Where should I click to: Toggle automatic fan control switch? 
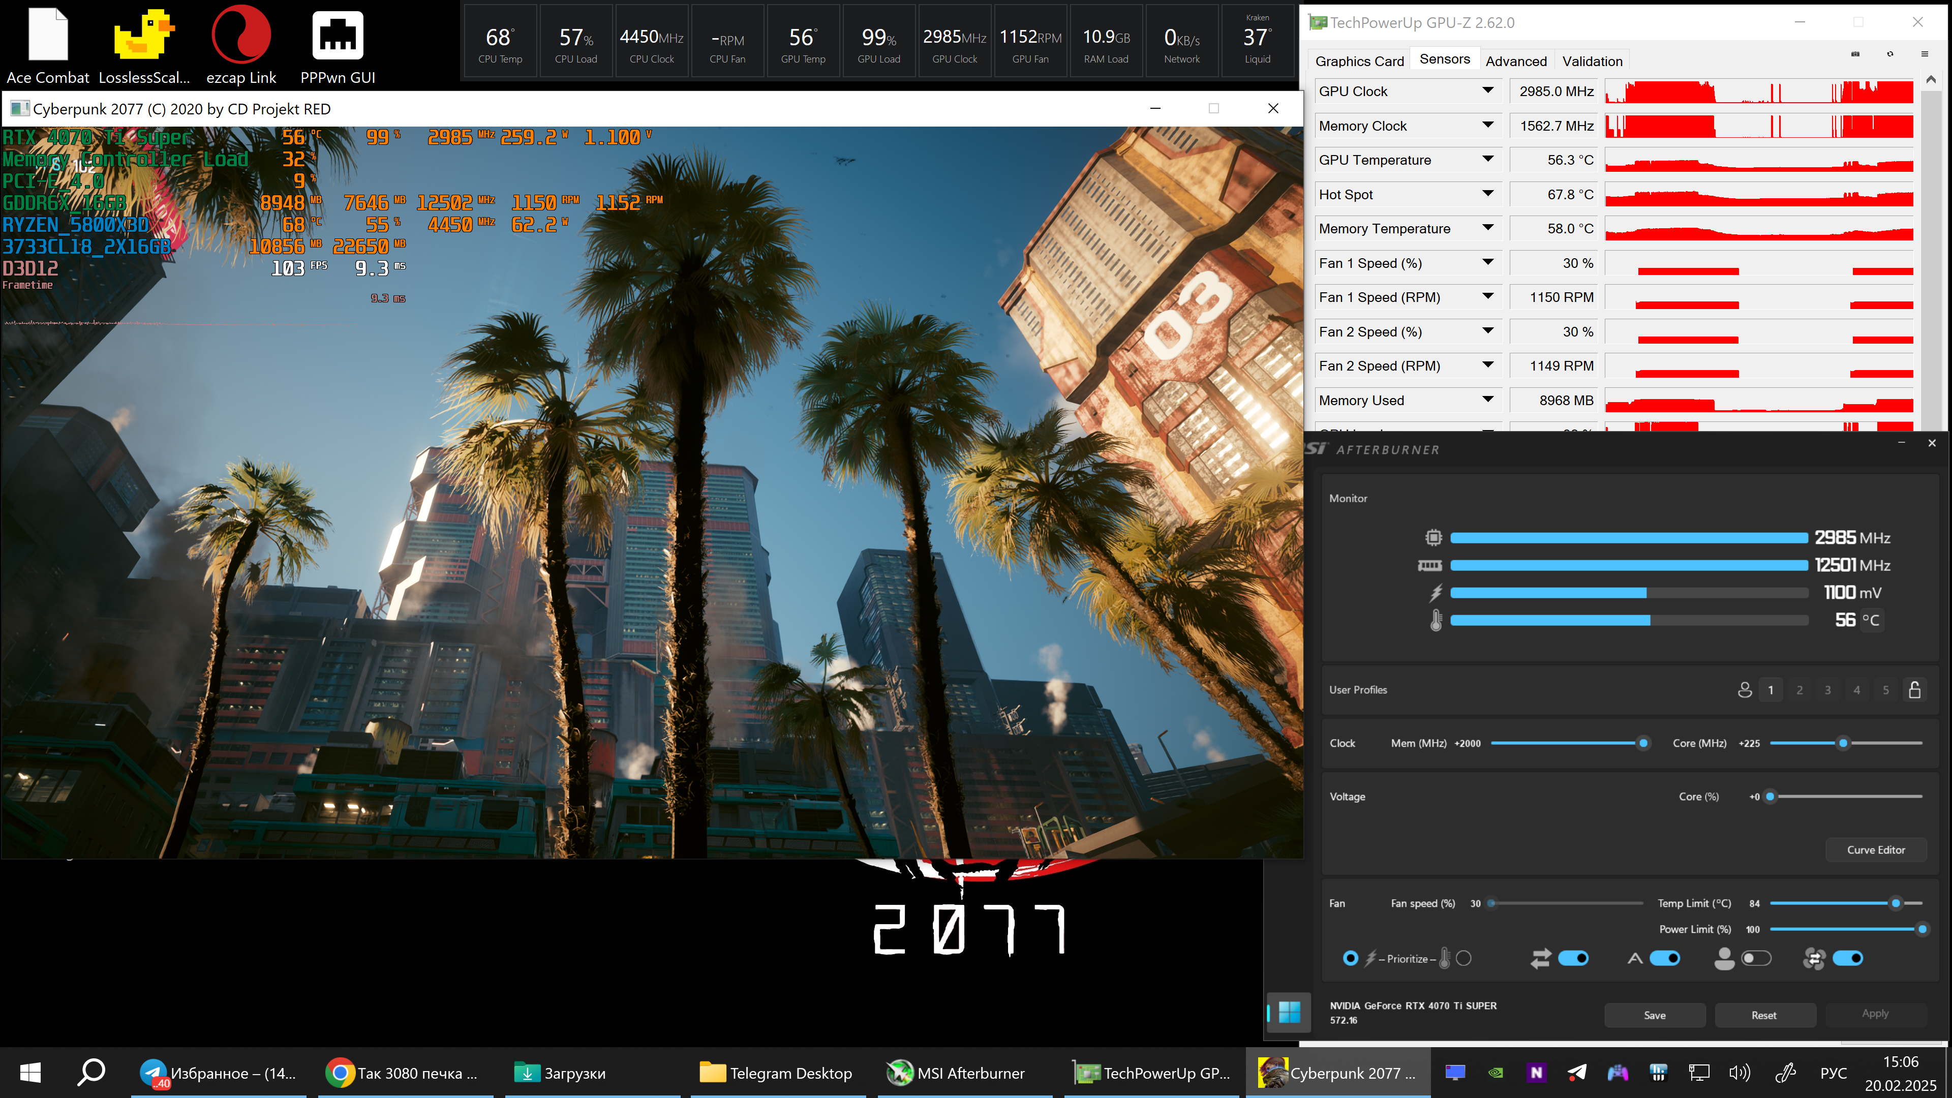pyautogui.click(x=1665, y=959)
